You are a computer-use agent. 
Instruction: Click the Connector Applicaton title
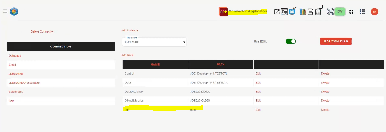pos(248,11)
